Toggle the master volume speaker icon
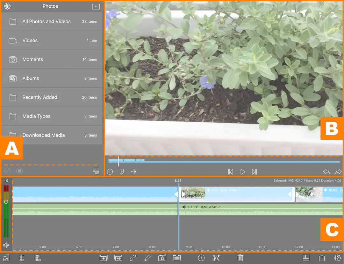This screenshot has width=344, height=264. click(x=6, y=245)
